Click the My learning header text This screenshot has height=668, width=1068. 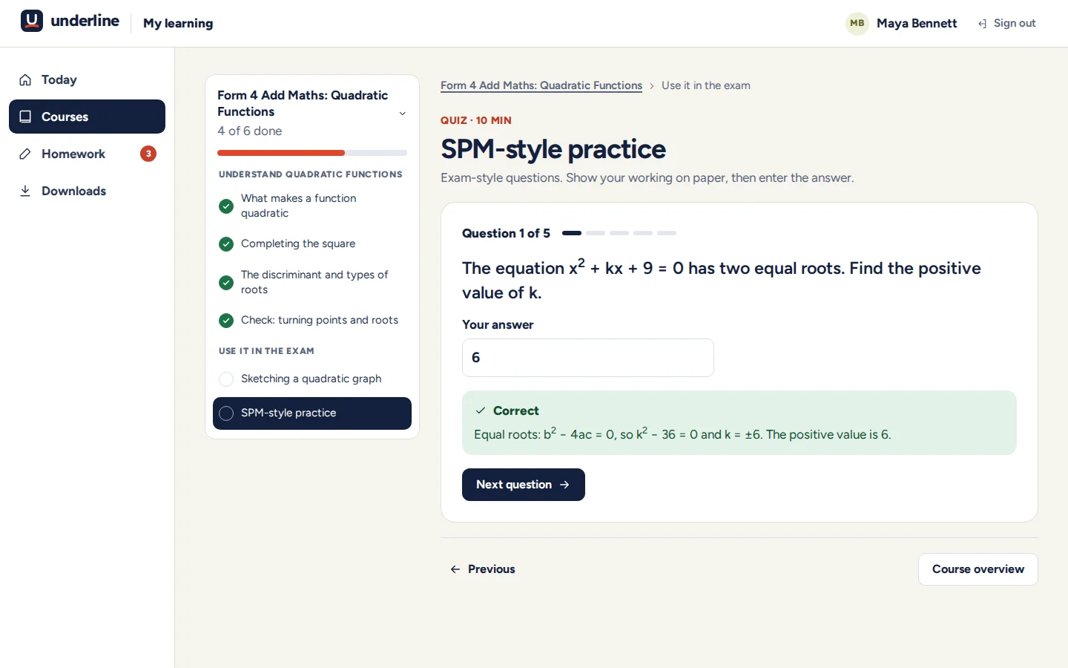point(178,24)
